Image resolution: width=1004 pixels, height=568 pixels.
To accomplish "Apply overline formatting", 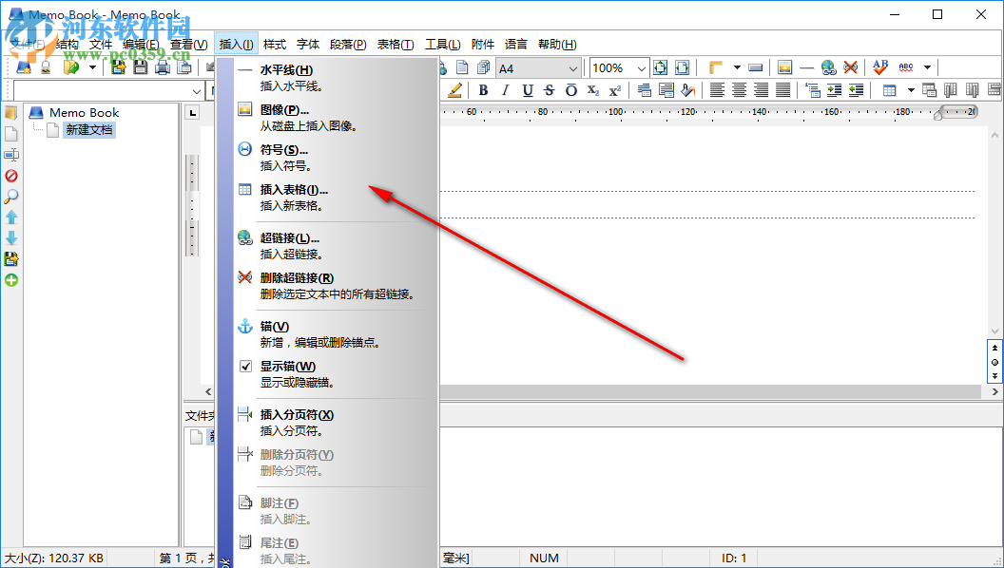I will coord(571,90).
